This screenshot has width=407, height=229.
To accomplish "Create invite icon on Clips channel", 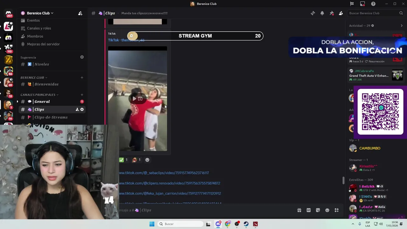I will [77, 109].
